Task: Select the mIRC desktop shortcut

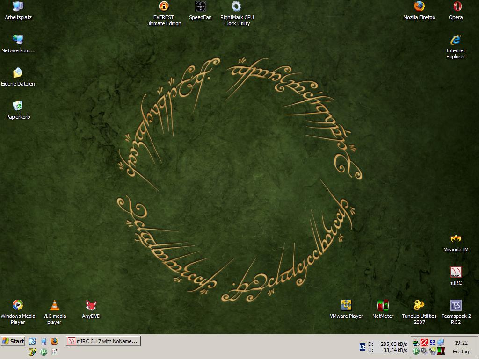Action: point(456,276)
